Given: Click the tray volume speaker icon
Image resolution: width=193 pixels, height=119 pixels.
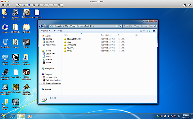Looking at the screenshot, I should pyautogui.click(x=179, y=116).
